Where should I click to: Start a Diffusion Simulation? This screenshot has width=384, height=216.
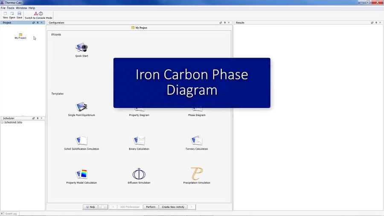coord(139,174)
